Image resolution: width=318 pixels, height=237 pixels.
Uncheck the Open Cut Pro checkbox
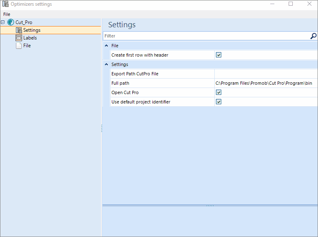(x=218, y=92)
